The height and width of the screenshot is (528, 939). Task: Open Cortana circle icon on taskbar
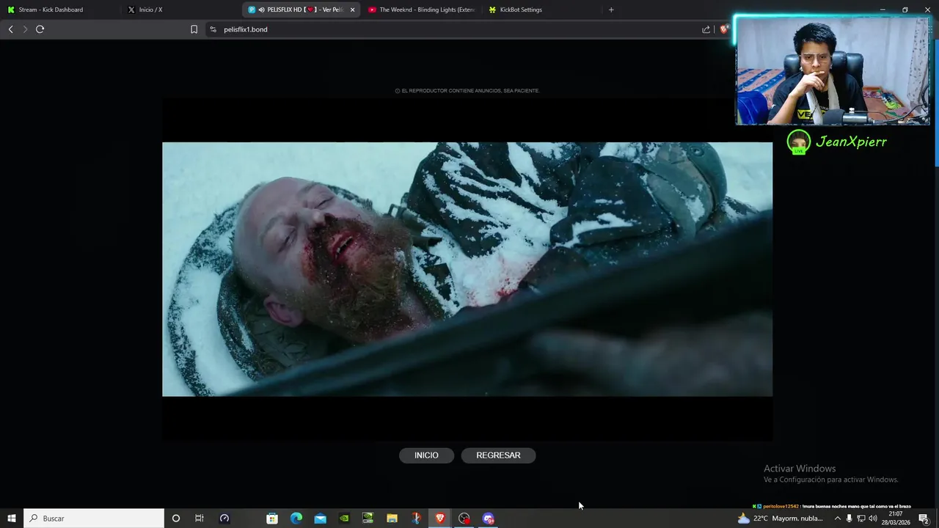[x=175, y=518]
